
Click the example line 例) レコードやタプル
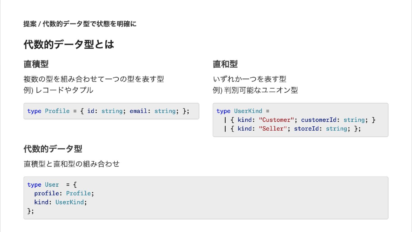pyautogui.click(x=58, y=90)
